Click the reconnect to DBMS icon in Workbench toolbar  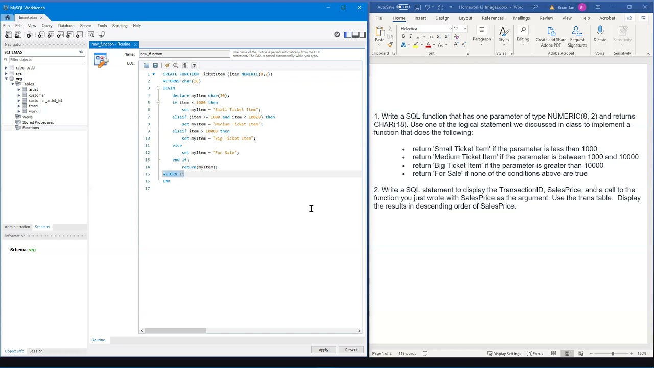(x=102, y=35)
